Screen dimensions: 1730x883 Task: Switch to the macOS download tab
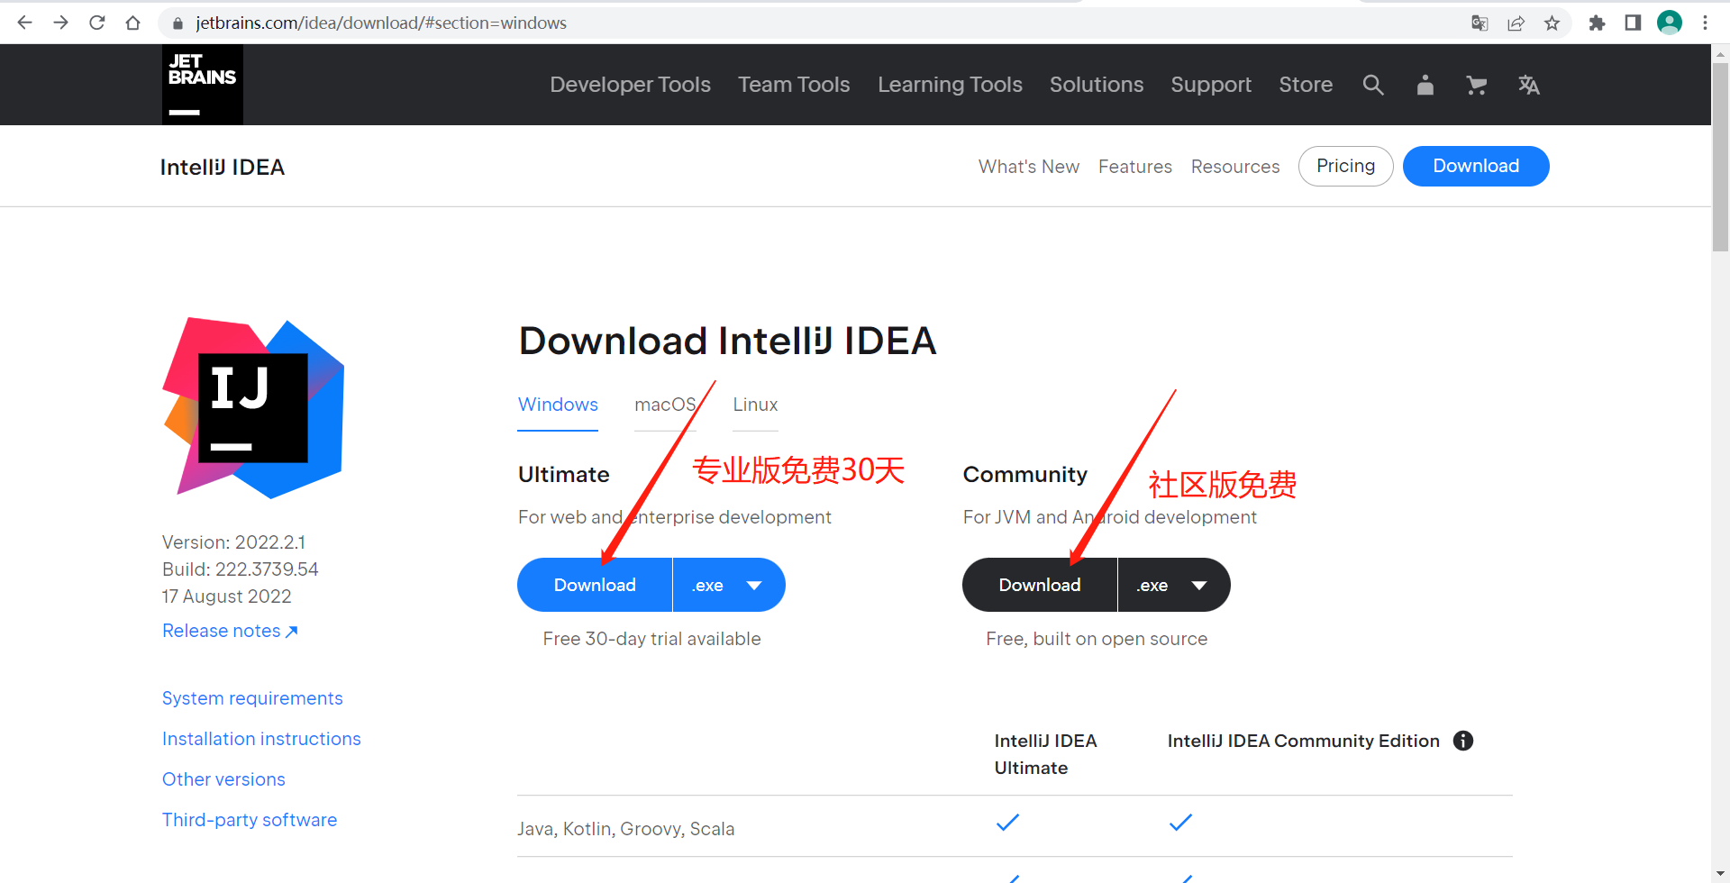click(x=666, y=405)
